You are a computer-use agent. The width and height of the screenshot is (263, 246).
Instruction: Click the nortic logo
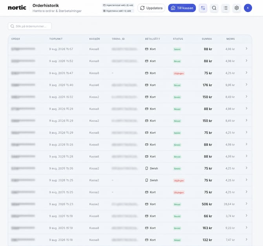(x=17, y=8)
